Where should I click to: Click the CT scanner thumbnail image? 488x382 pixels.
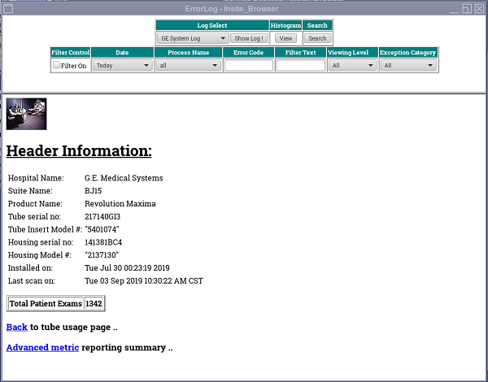tap(26, 114)
